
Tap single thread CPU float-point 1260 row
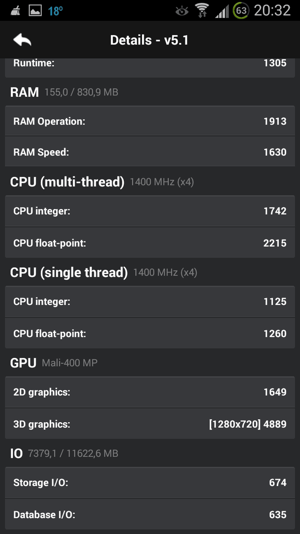[150, 333]
